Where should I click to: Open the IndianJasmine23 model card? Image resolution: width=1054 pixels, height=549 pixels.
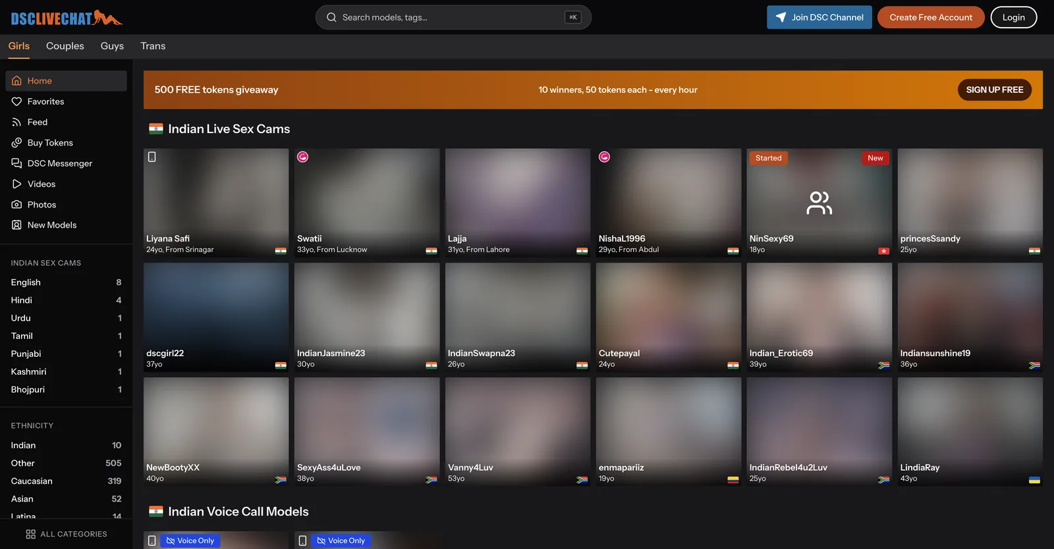click(x=367, y=317)
